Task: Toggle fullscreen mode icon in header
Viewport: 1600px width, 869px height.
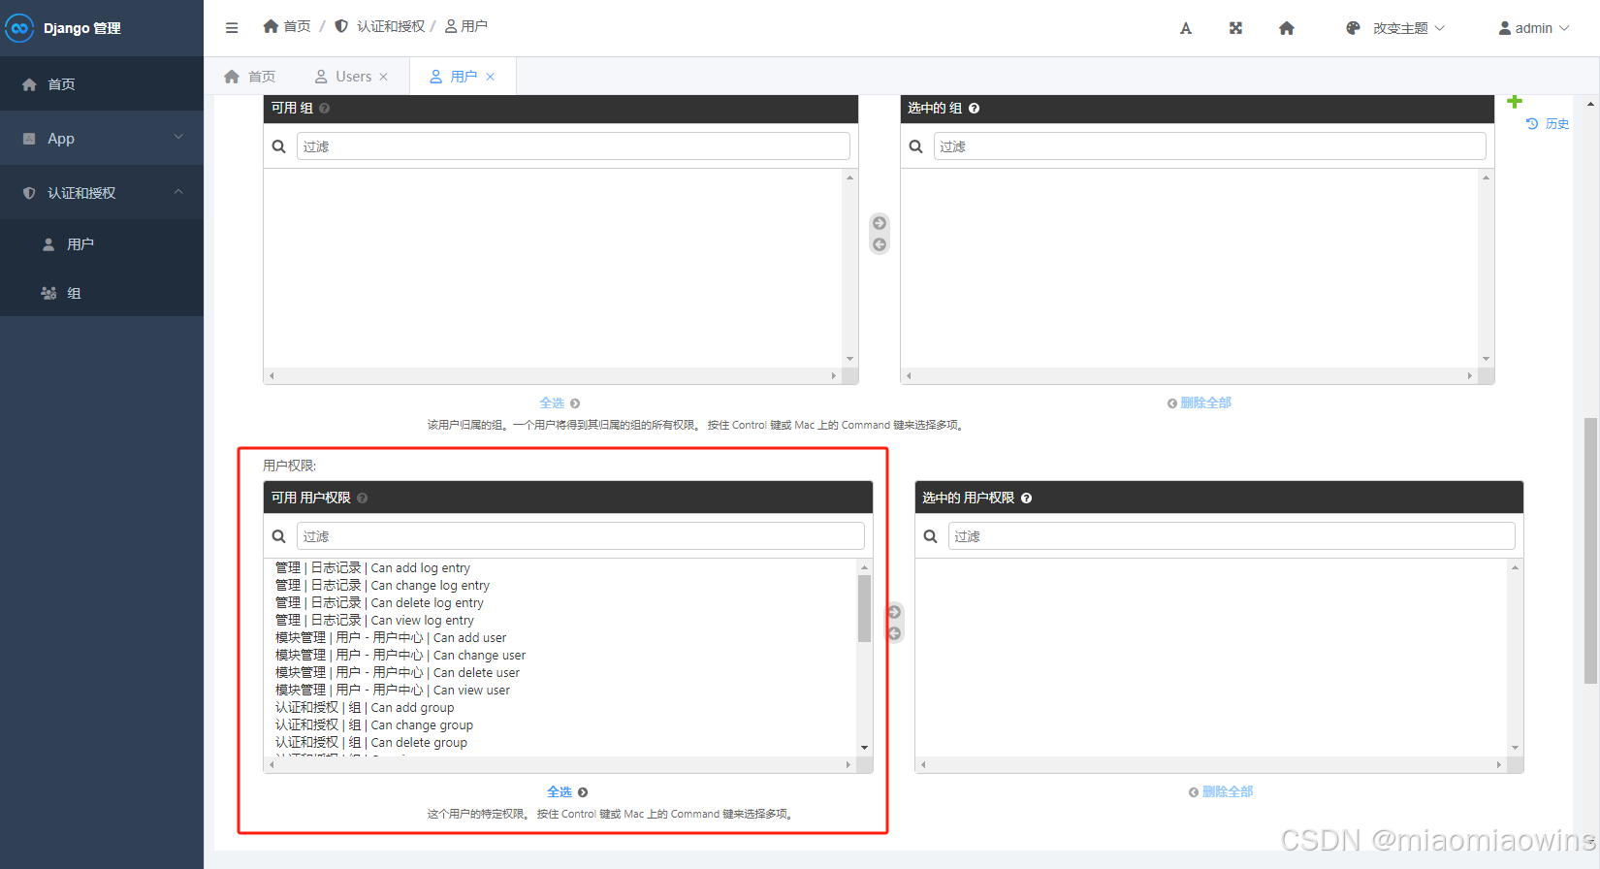Action: pos(1235,28)
